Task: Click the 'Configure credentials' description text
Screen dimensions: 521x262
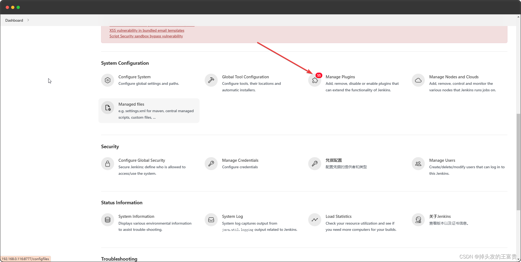Action: pos(240,167)
